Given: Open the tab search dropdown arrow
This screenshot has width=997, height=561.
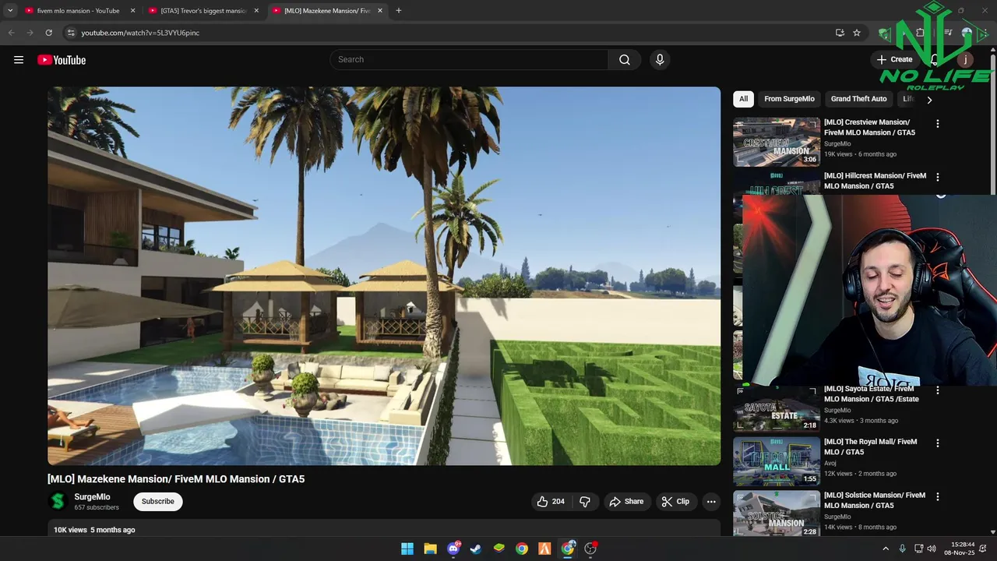Looking at the screenshot, I should [x=10, y=11].
